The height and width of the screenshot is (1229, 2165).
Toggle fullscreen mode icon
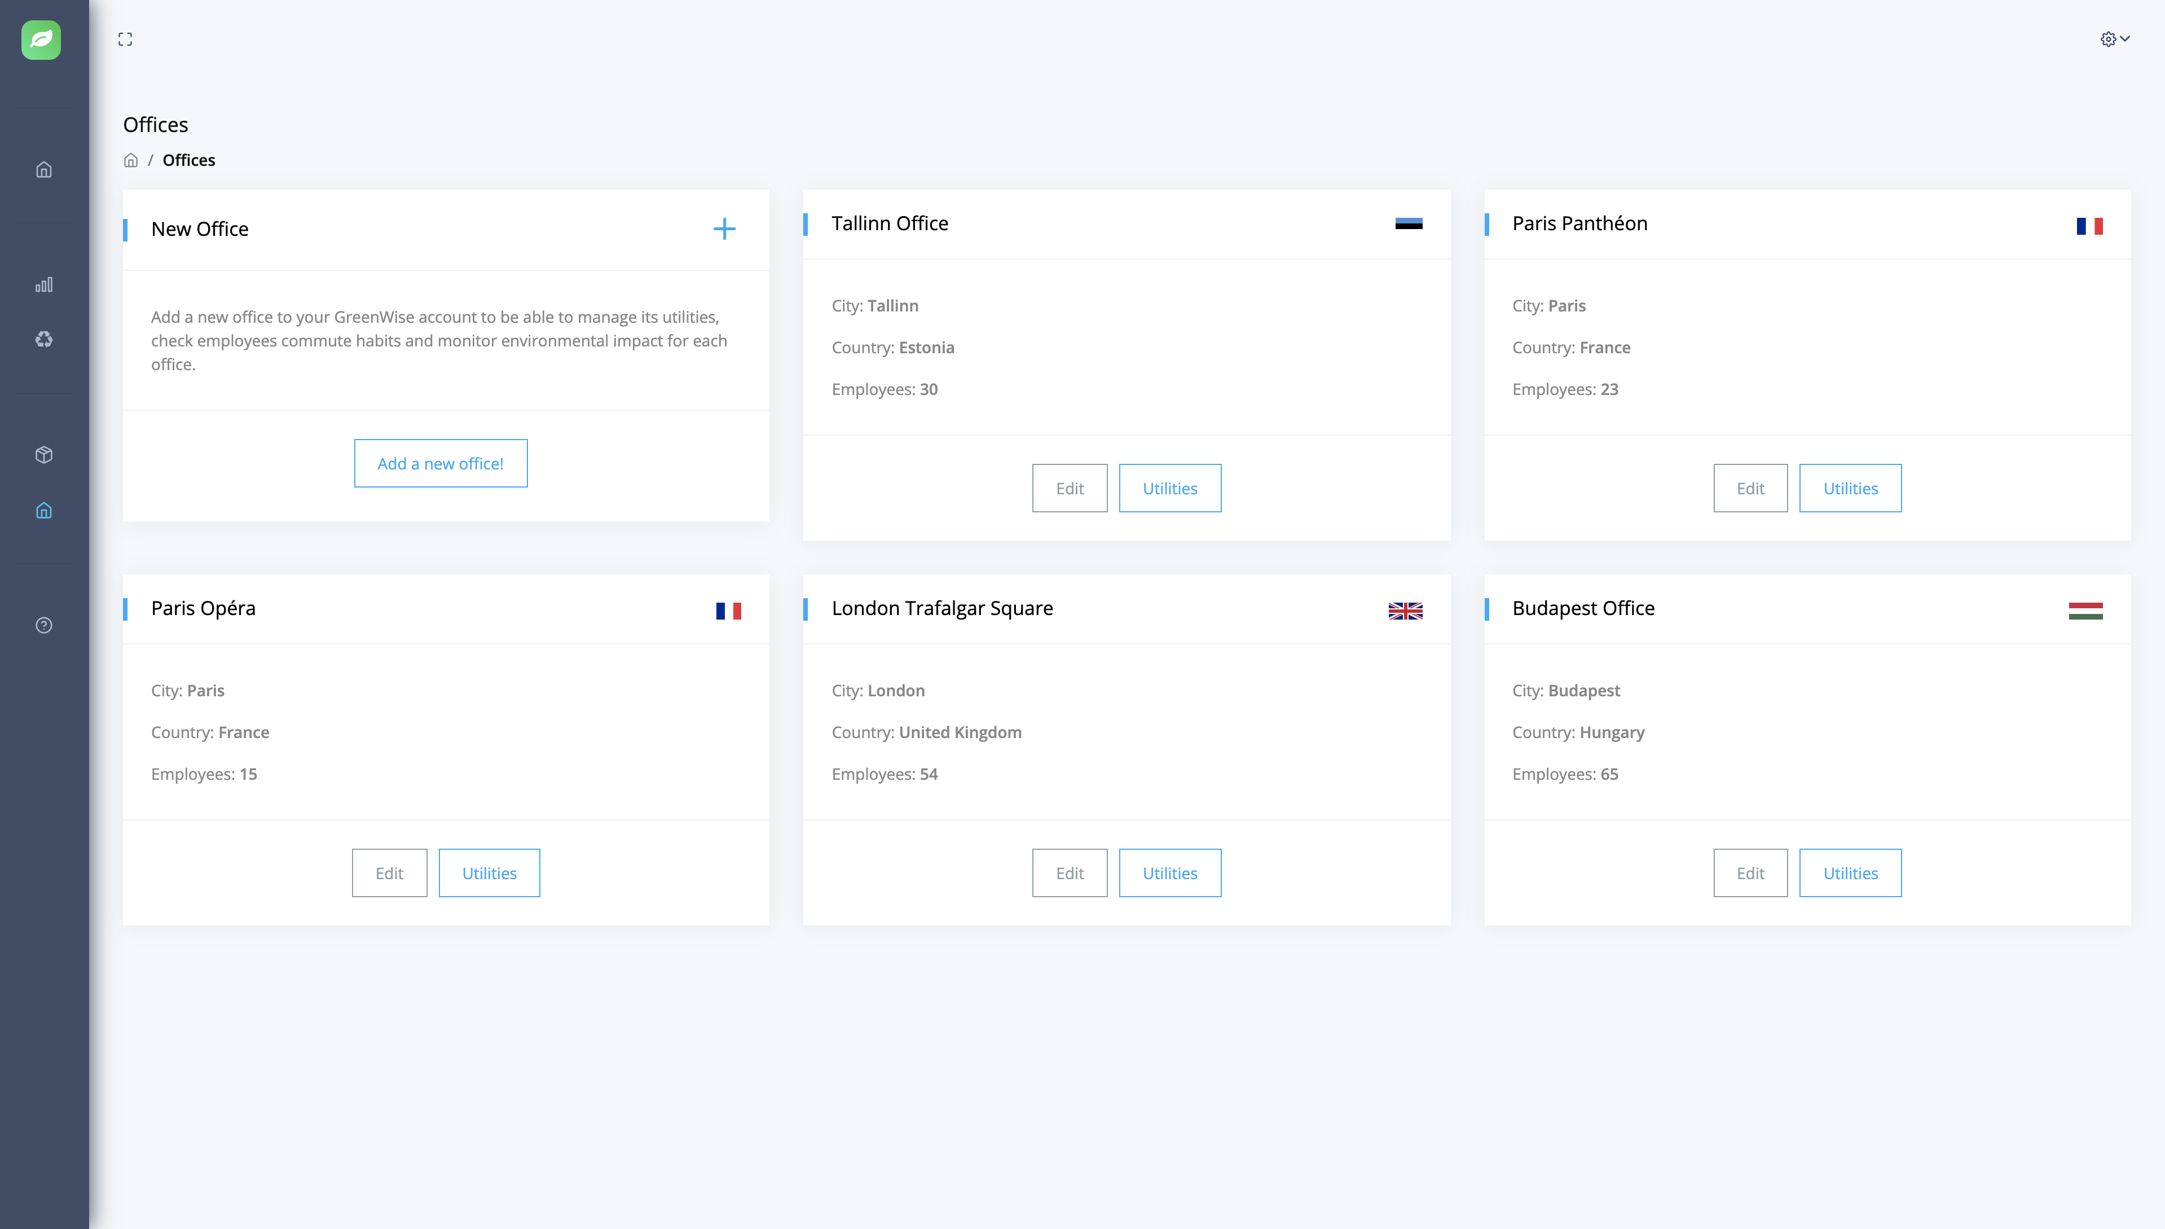coord(125,39)
